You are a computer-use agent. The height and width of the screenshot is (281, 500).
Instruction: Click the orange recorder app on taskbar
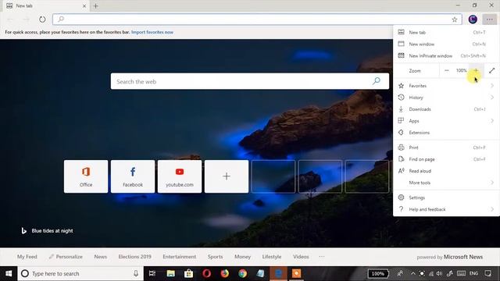296,273
